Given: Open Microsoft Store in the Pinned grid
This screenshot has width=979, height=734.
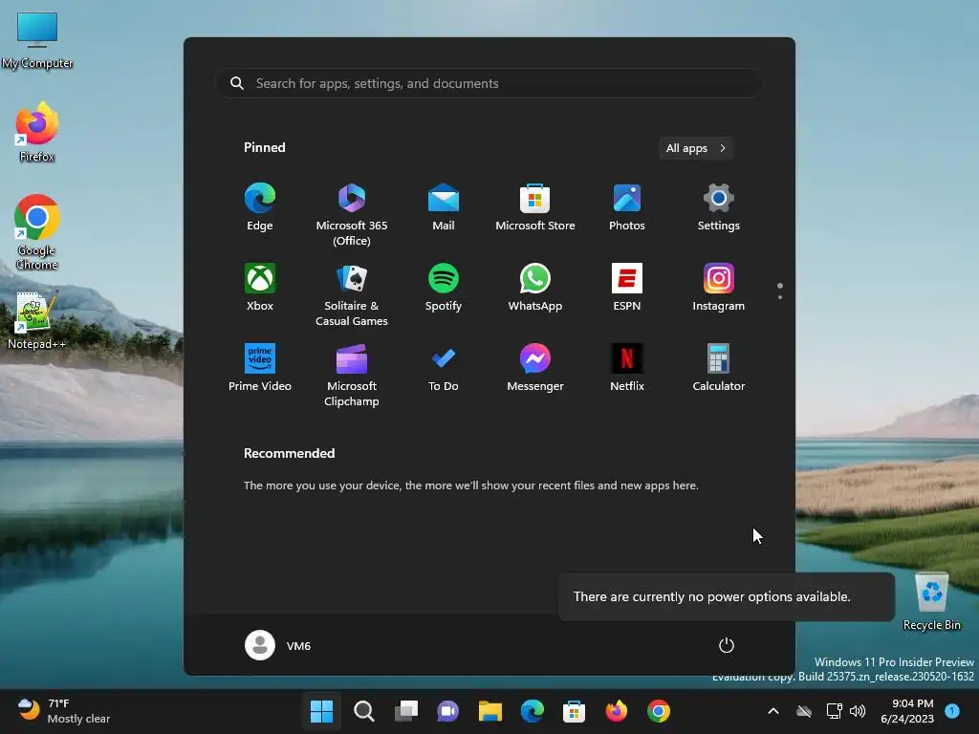Looking at the screenshot, I should (535, 207).
